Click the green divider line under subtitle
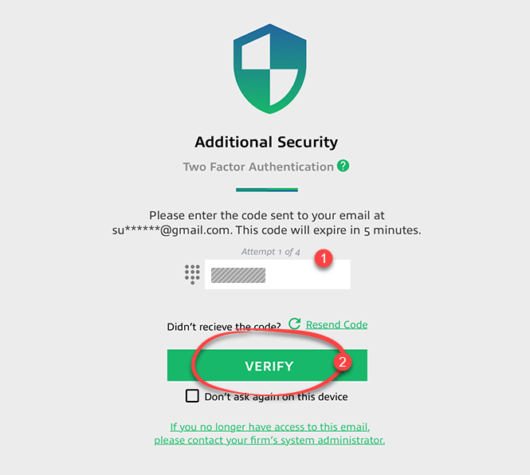530x475 pixels. pos(267,190)
